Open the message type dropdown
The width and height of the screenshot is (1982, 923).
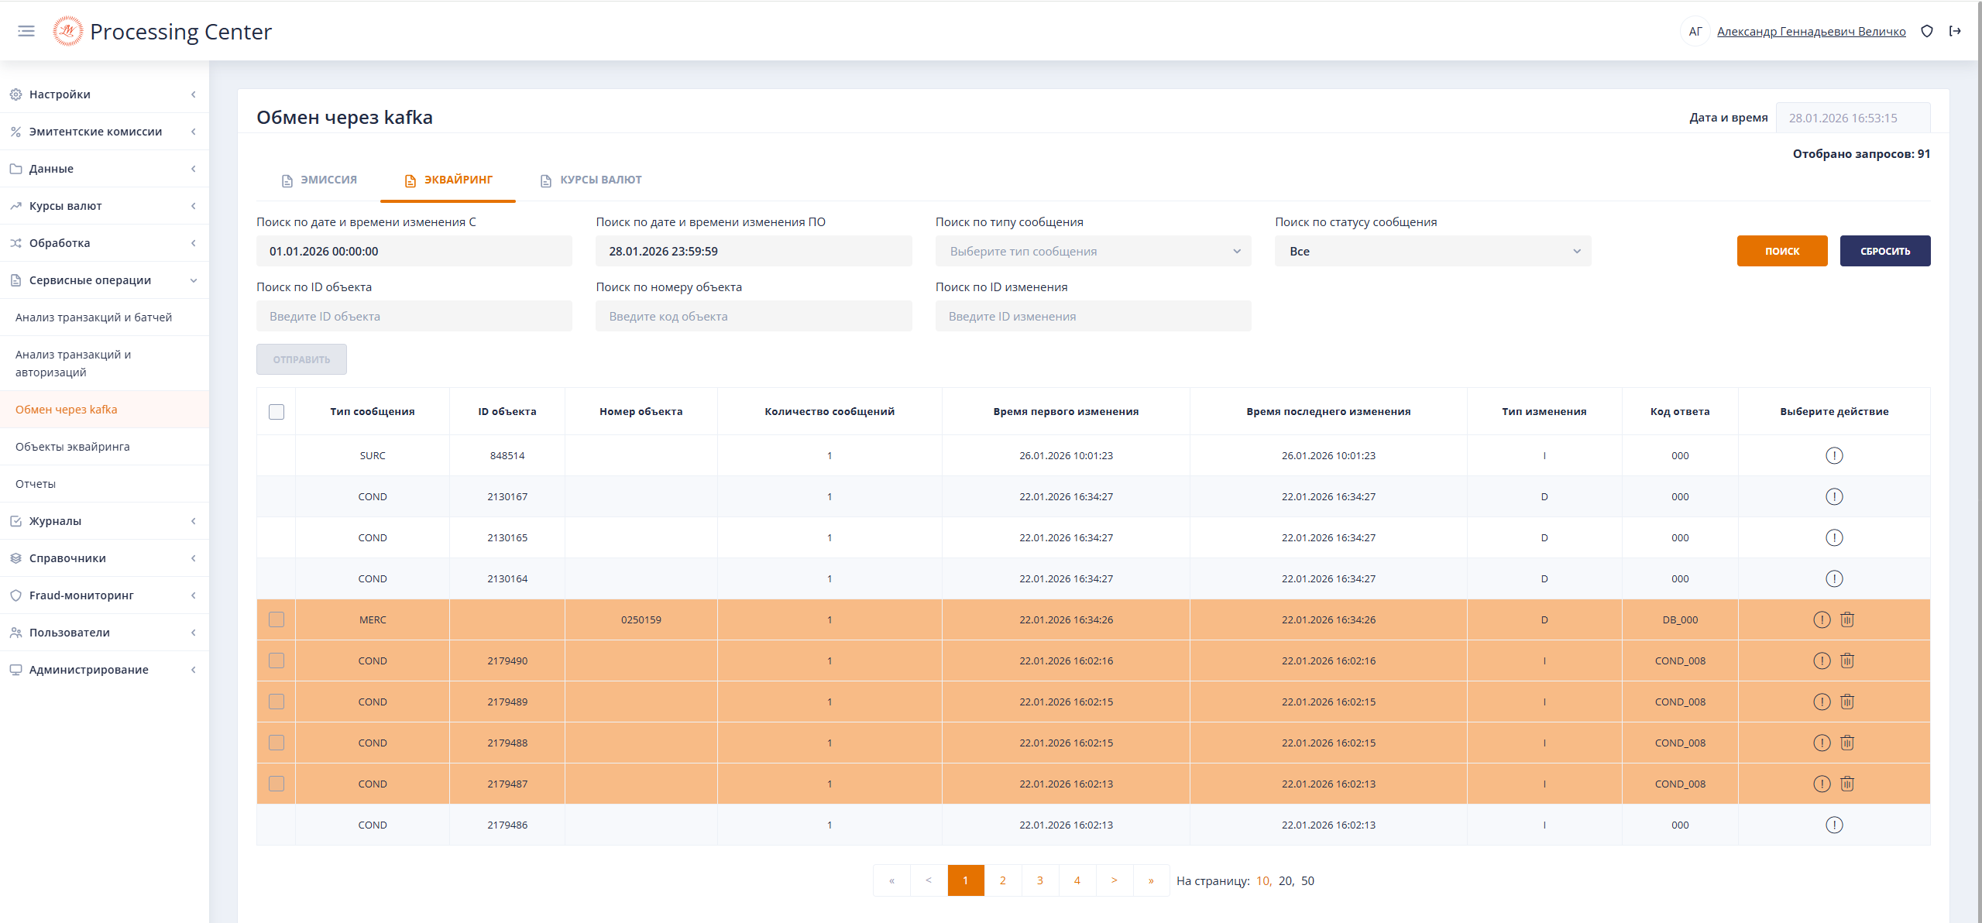click(x=1092, y=251)
